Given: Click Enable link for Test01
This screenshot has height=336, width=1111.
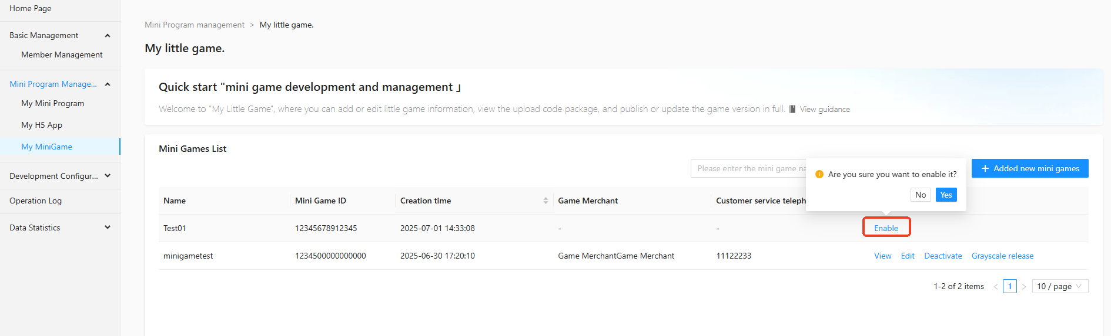Looking at the screenshot, I should 886,228.
